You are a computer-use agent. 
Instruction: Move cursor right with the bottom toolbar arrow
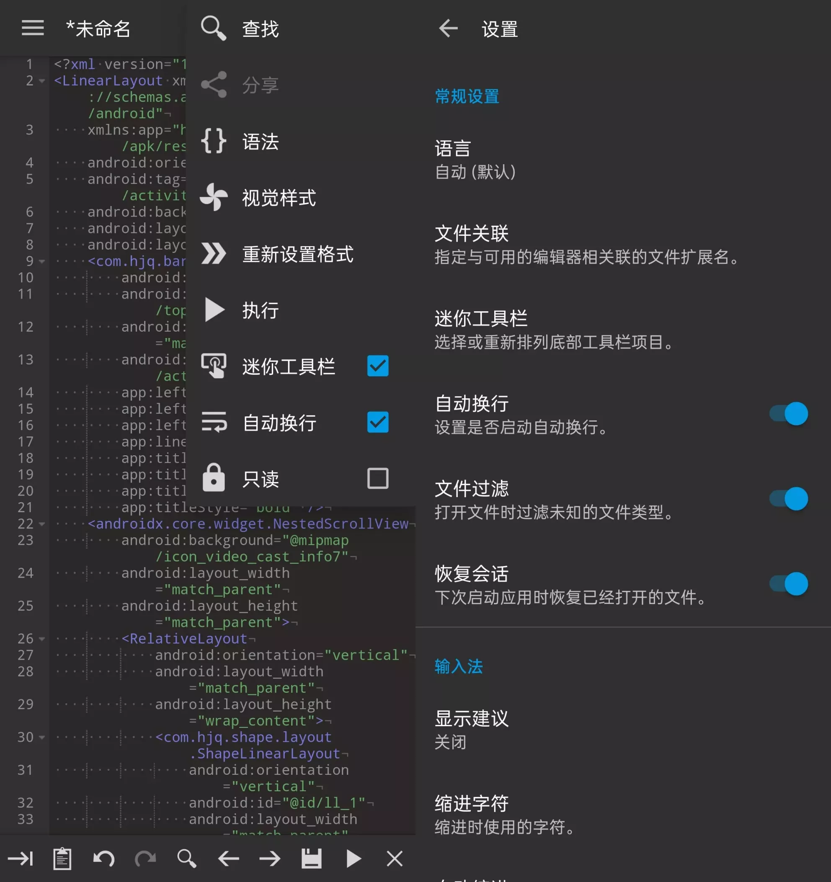tap(270, 859)
